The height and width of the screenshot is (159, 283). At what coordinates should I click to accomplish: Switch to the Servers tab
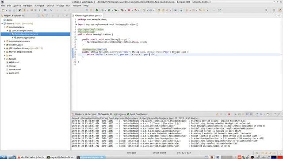(x=91, y=114)
